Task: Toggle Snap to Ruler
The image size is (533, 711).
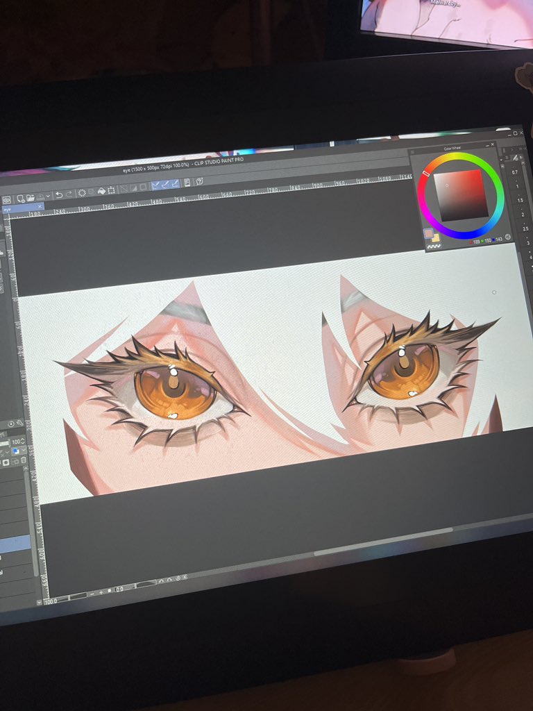Action: 155,185
